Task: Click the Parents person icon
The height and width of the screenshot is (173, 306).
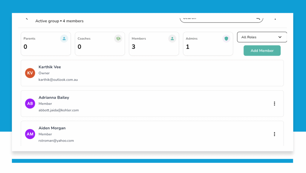Action: pos(64,39)
